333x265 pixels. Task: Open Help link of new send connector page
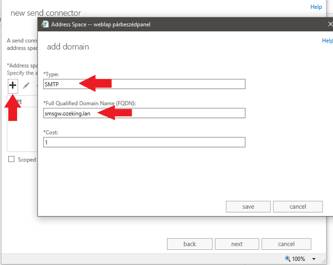pos(316,7)
